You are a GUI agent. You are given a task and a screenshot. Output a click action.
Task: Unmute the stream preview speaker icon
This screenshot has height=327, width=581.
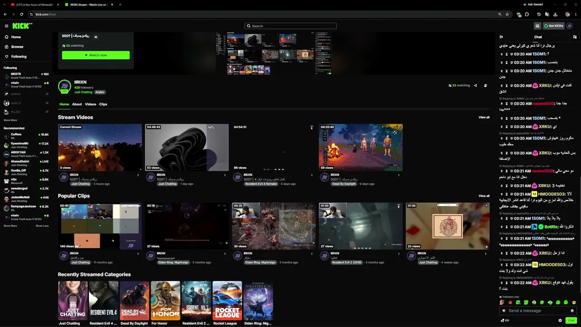(x=95, y=37)
